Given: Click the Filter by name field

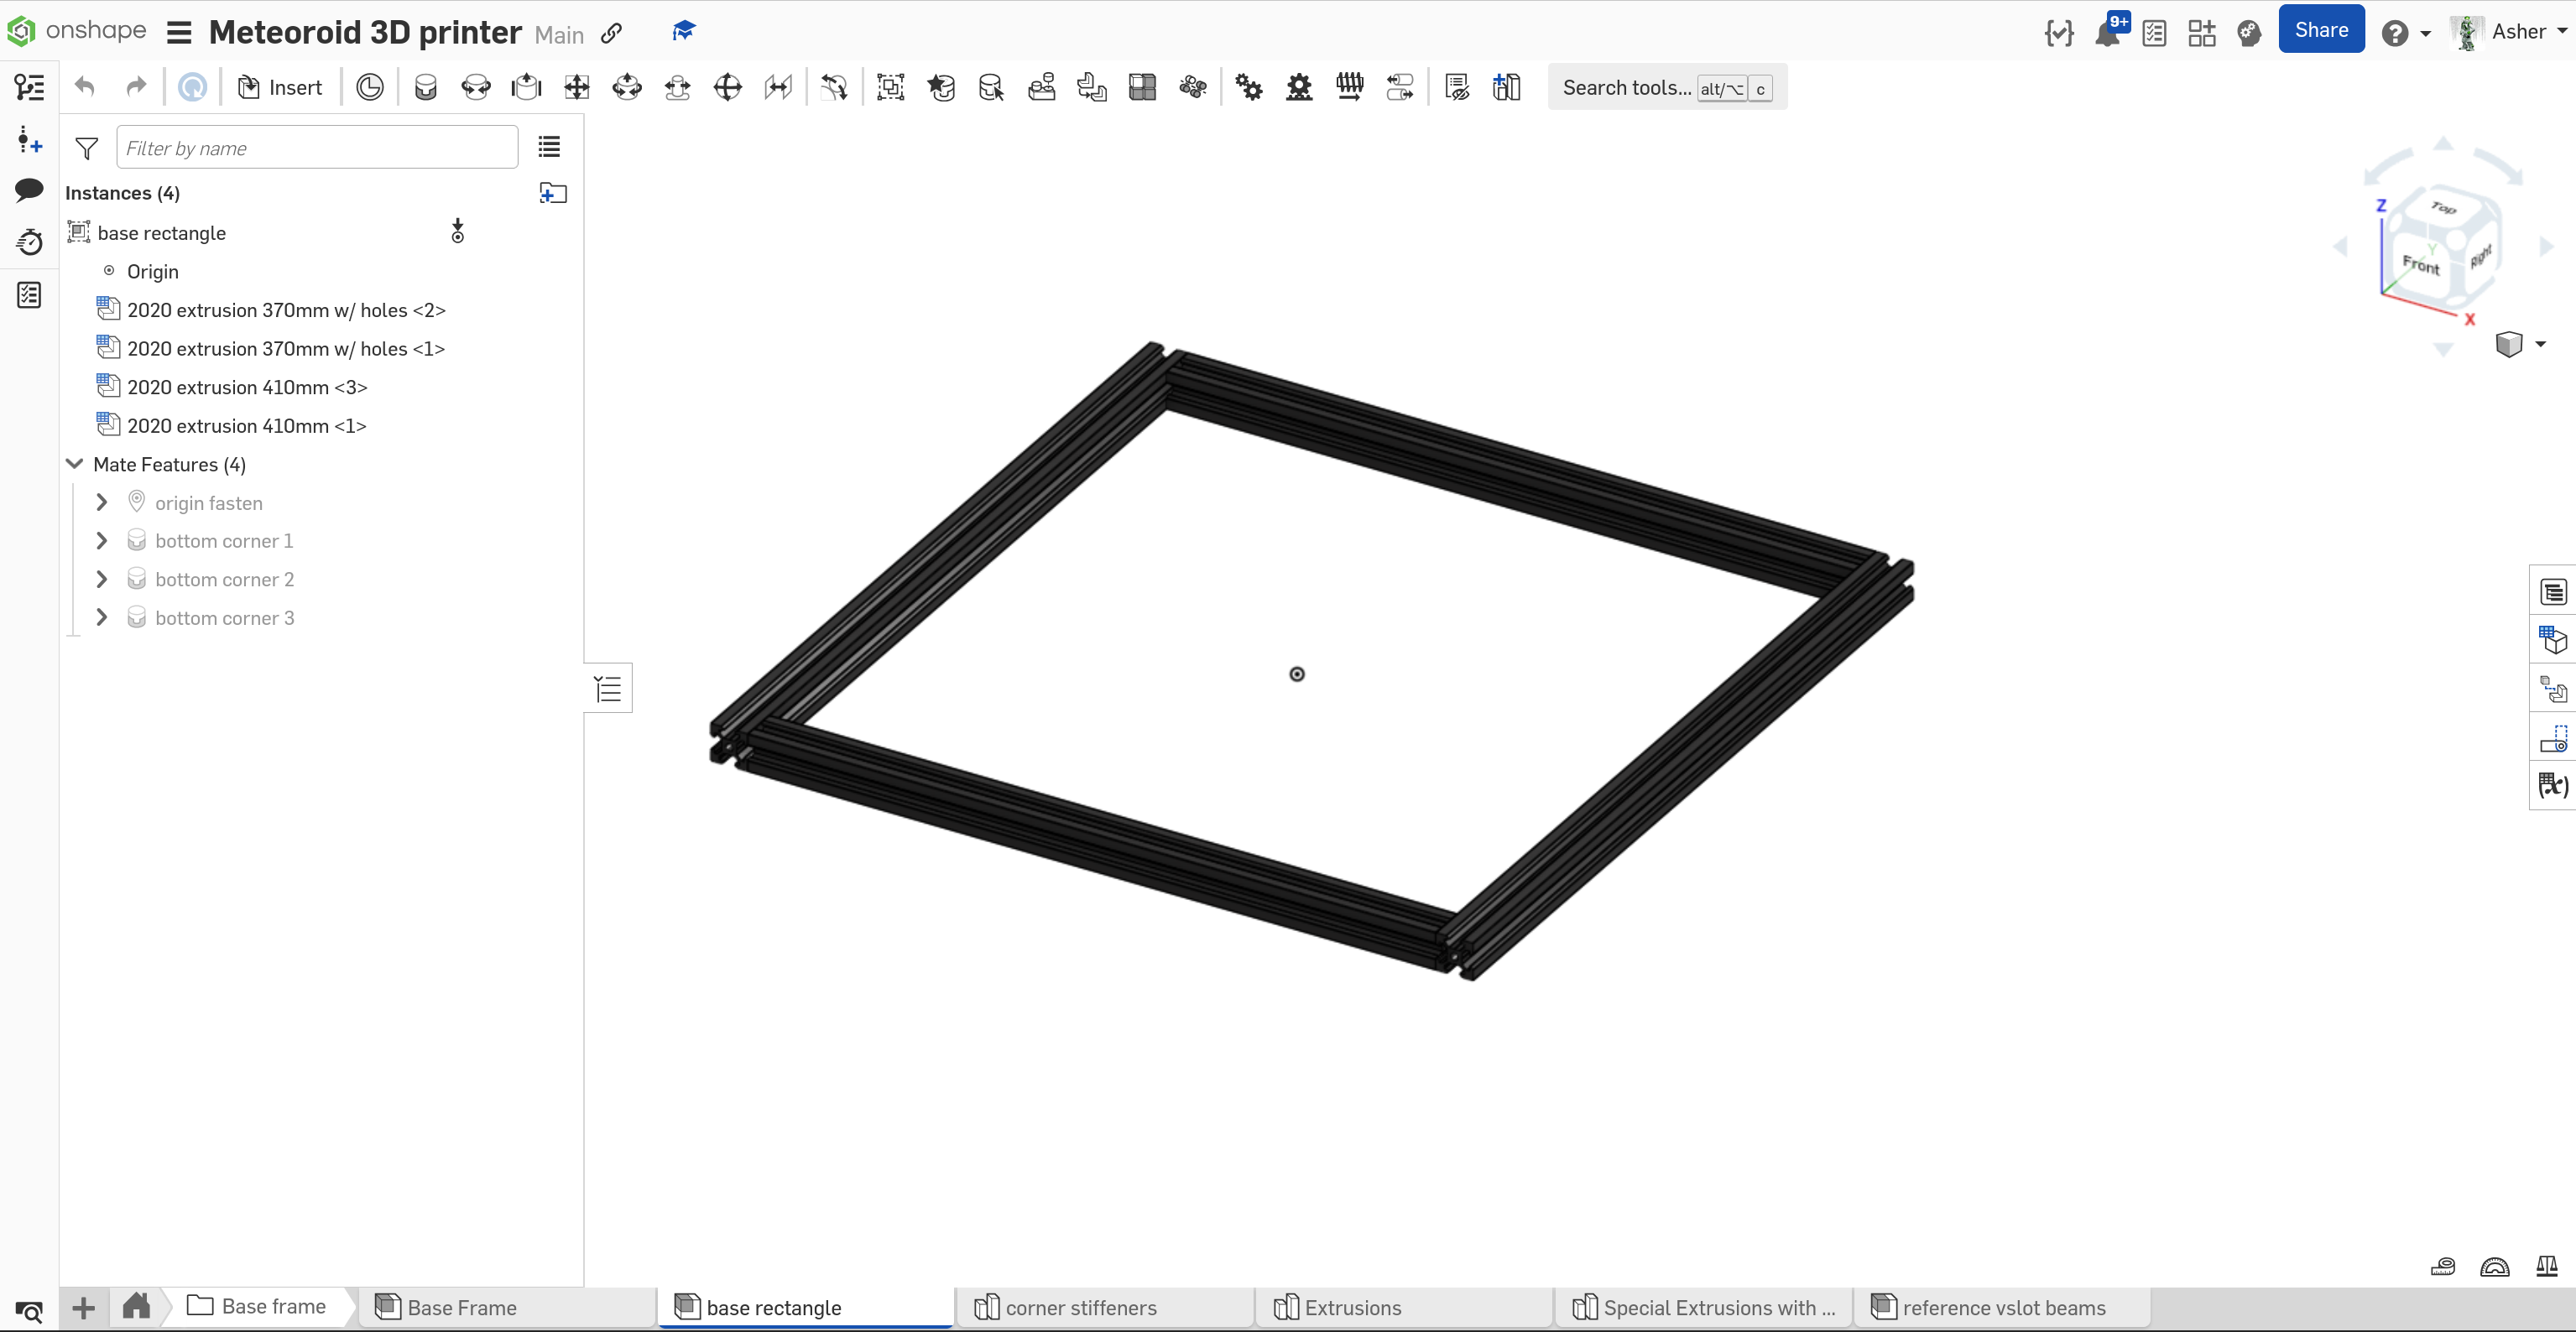Looking at the screenshot, I should tap(317, 148).
